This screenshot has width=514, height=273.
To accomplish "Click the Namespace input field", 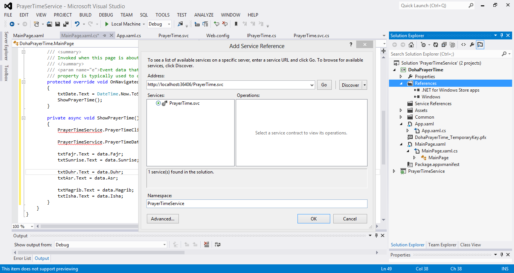I will pyautogui.click(x=257, y=204).
